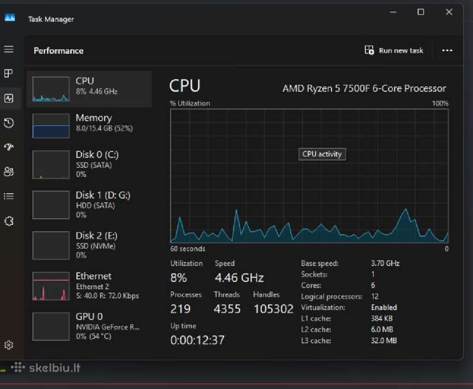Screen dimensions: 473x389
Task: Click the 3.70 GHz base speed value
Action: 385,263
